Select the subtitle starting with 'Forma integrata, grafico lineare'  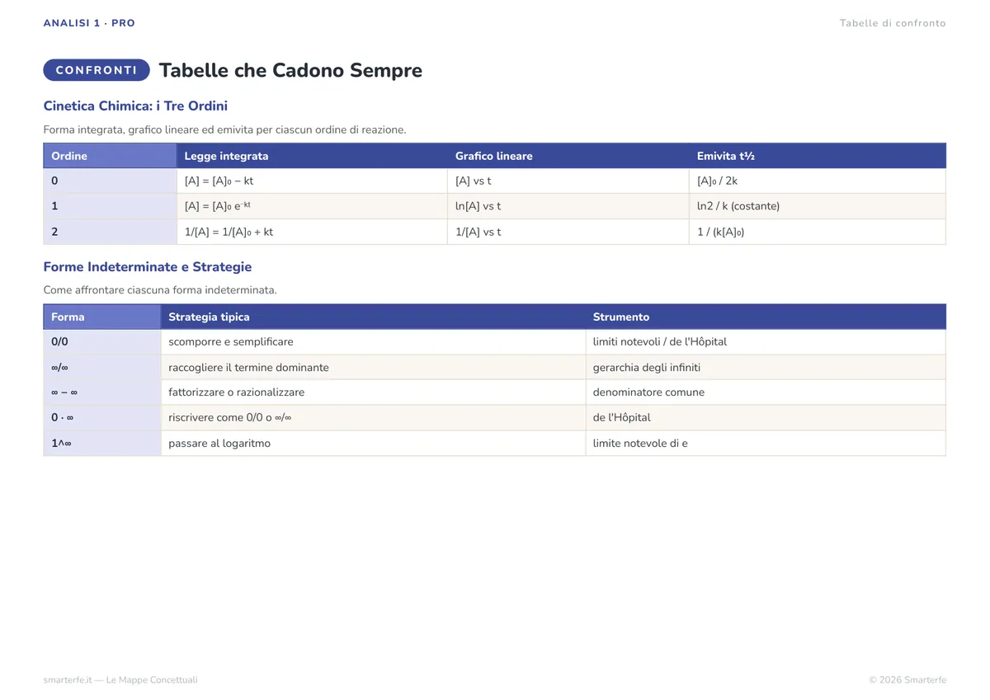224,129
